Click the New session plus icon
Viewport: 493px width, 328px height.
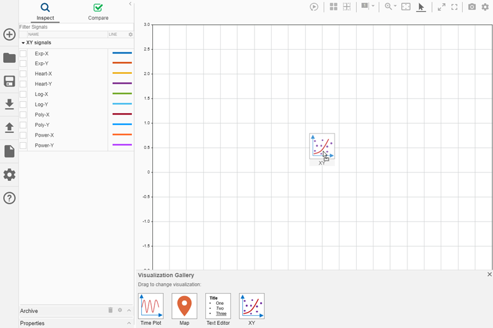point(9,34)
